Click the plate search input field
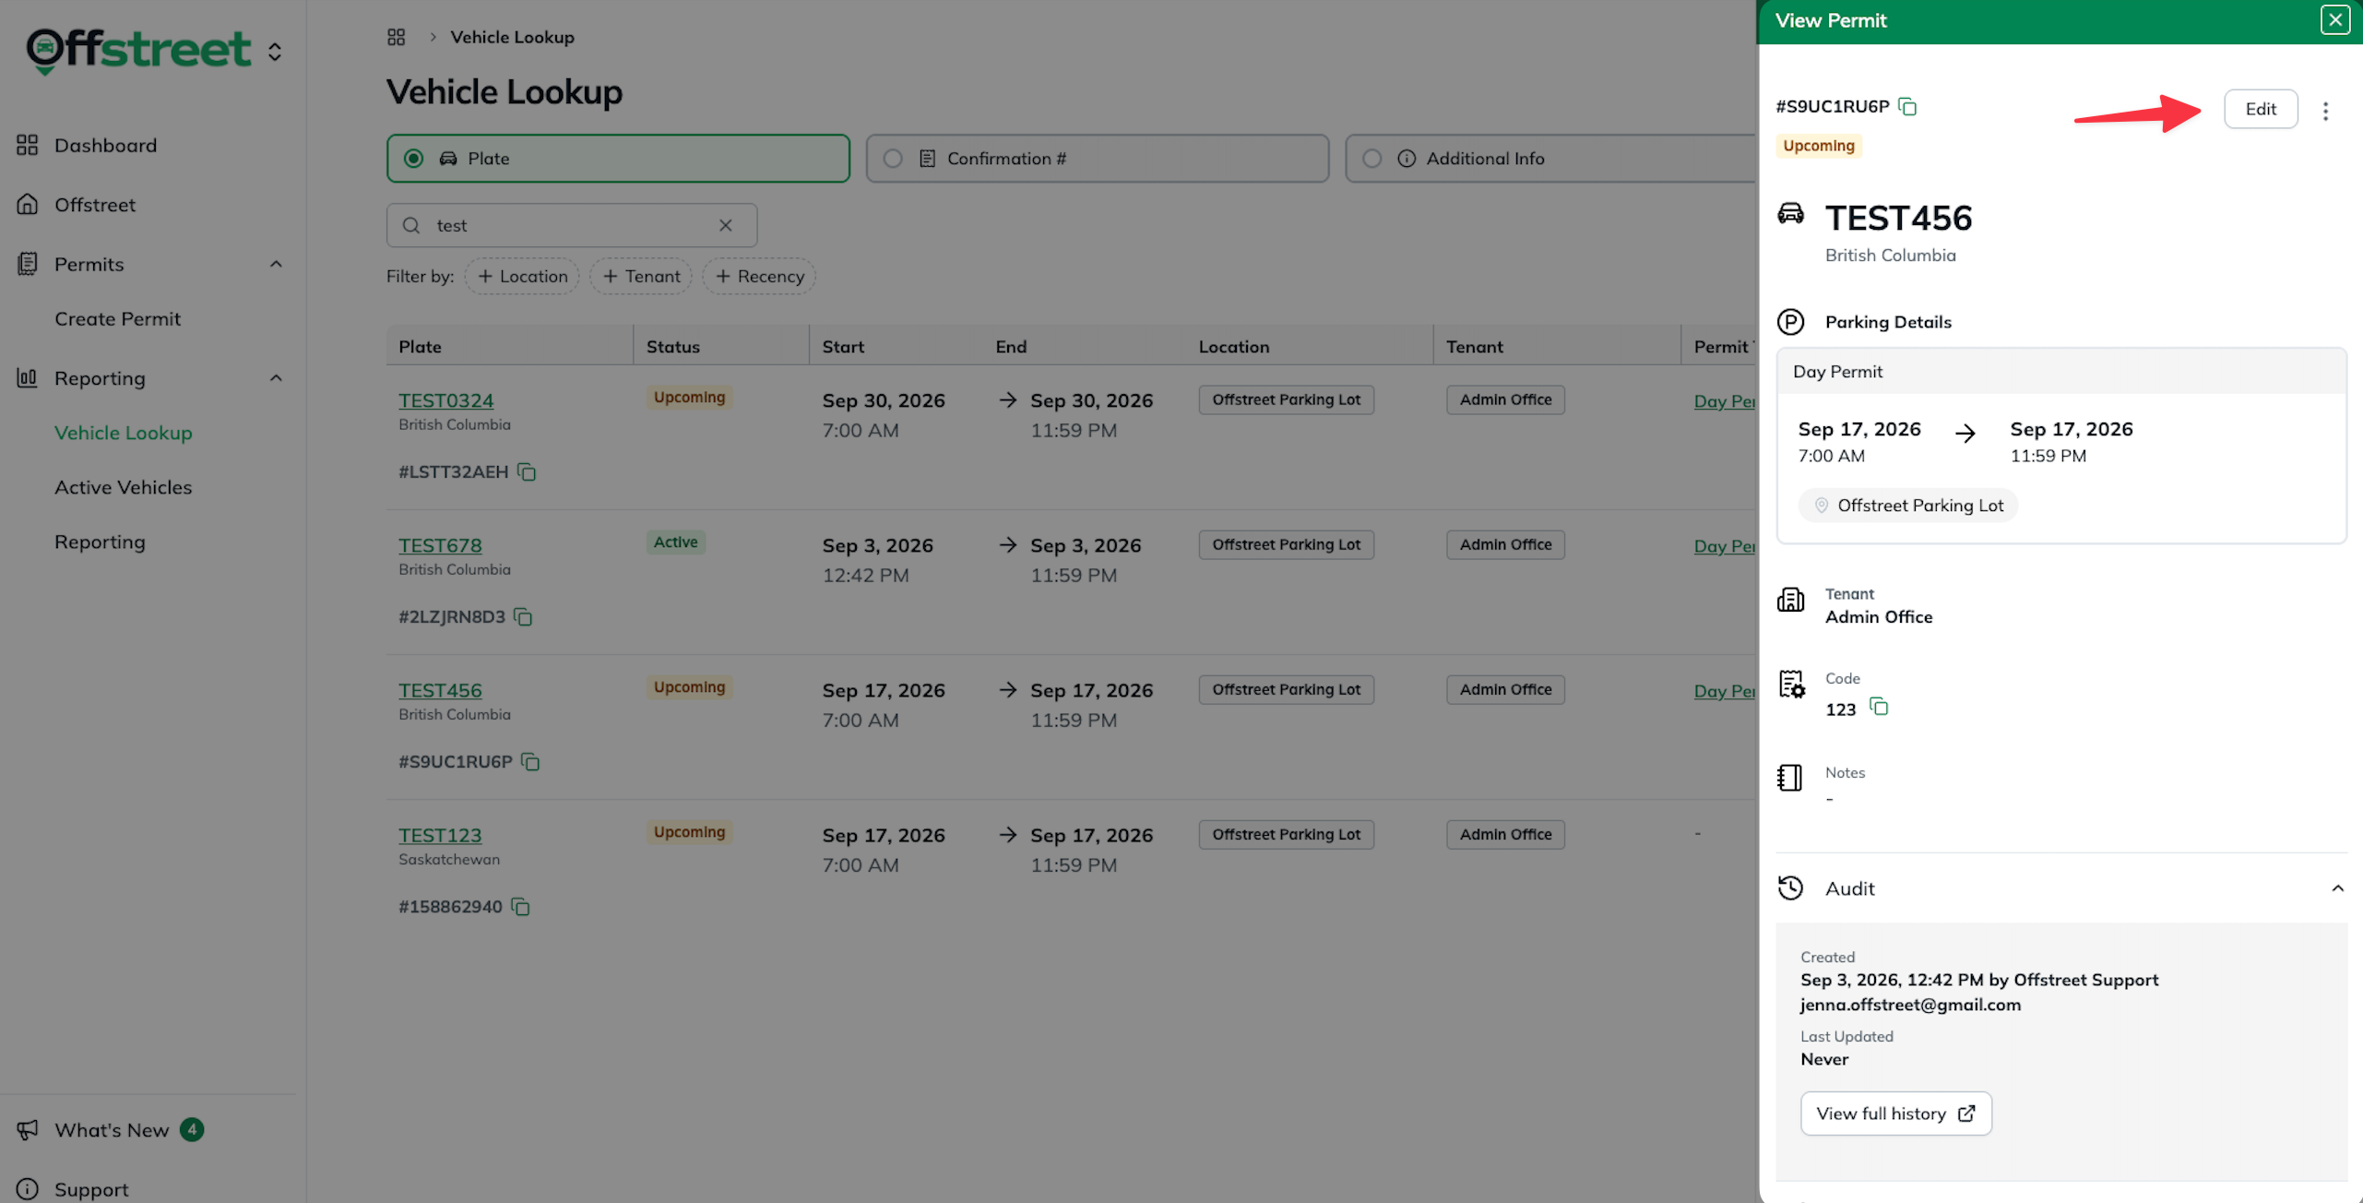 click(x=572, y=225)
